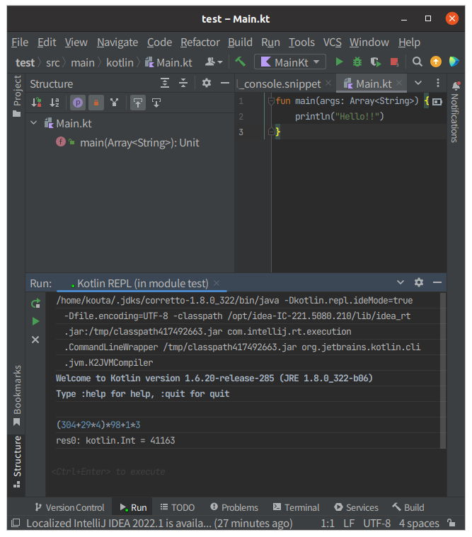Run MainKt with the green play button
The height and width of the screenshot is (537, 472).
click(x=339, y=62)
